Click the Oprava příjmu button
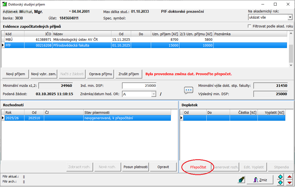Screen dimensions: 295x187 tap(101, 74)
